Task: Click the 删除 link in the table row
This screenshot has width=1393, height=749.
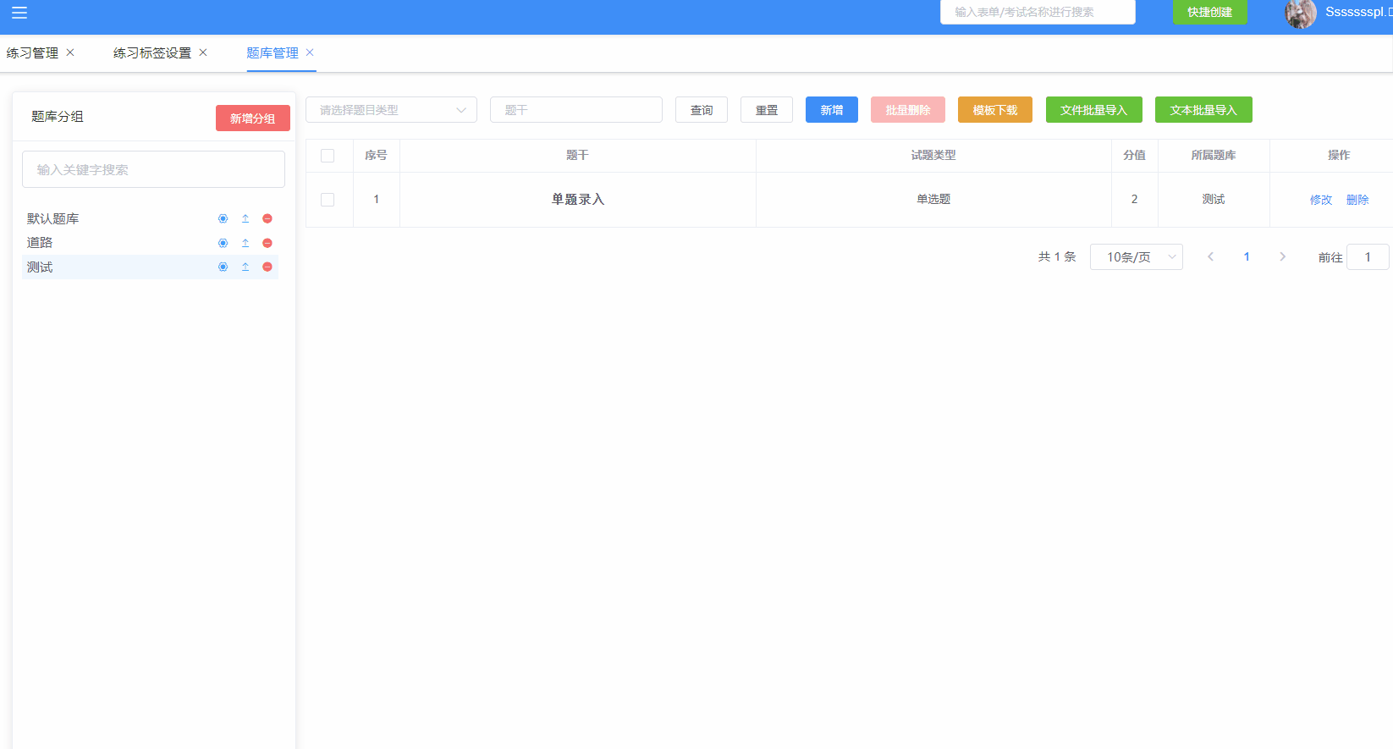Action: tap(1357, 200)
